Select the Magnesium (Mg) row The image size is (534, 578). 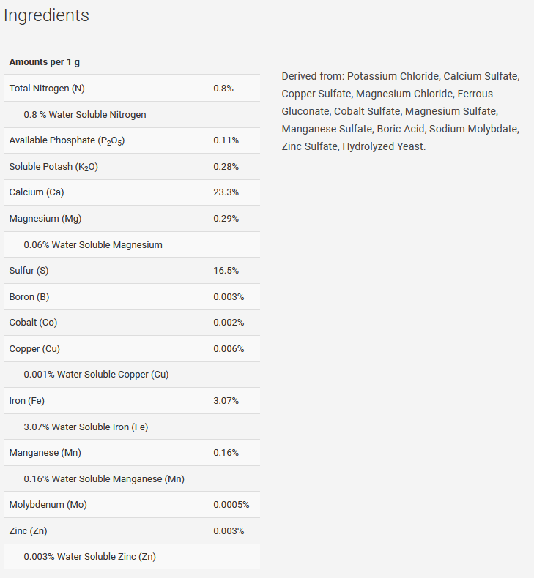pos(132,219)
